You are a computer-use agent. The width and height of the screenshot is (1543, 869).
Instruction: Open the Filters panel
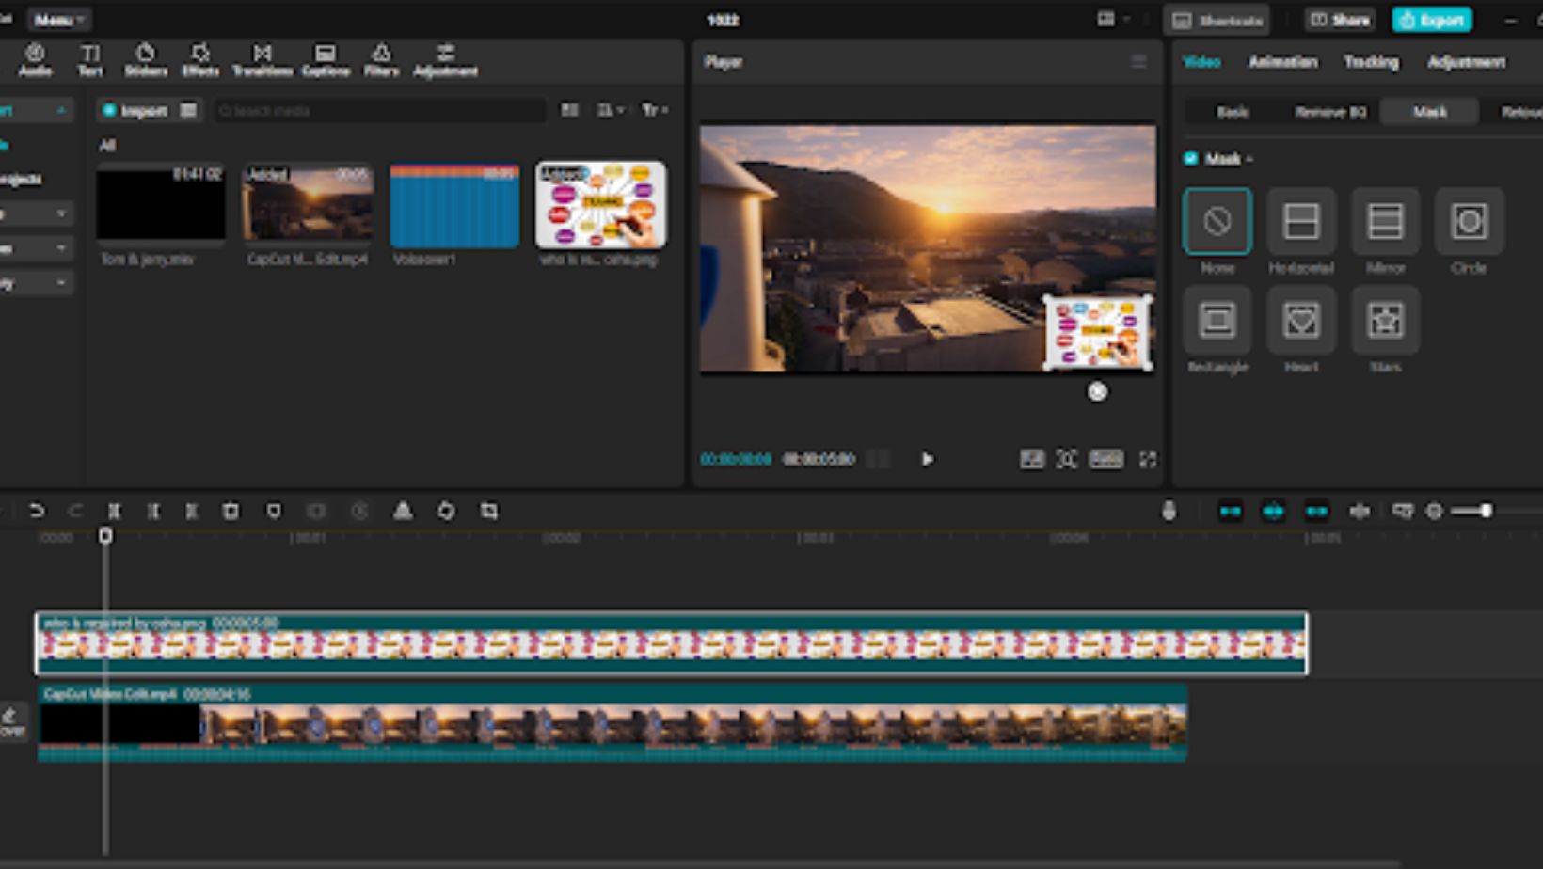pyautogui.click(x=381, y=60)
